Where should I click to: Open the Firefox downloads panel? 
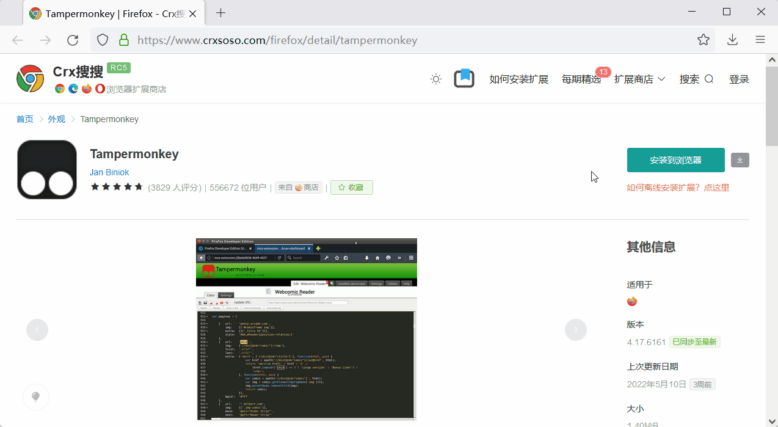(x=732, y=40)
